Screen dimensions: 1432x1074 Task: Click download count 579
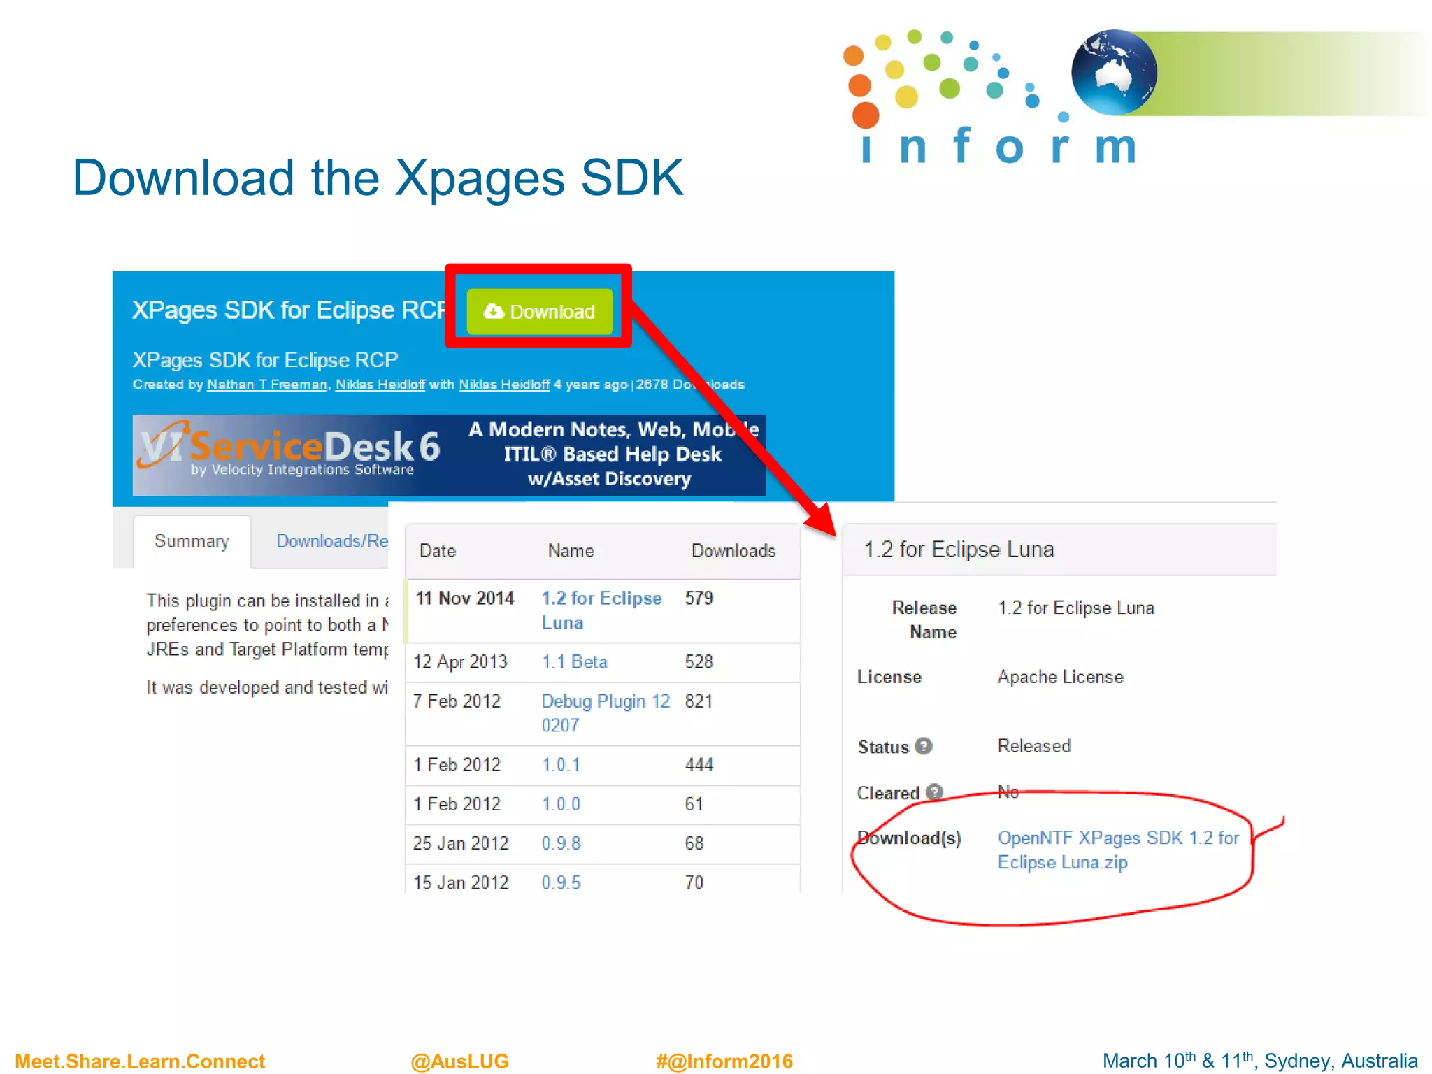tap(699, 599)
